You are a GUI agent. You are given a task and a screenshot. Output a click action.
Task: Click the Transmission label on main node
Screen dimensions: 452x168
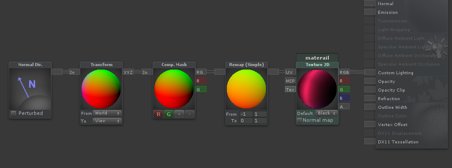[393, 21]
